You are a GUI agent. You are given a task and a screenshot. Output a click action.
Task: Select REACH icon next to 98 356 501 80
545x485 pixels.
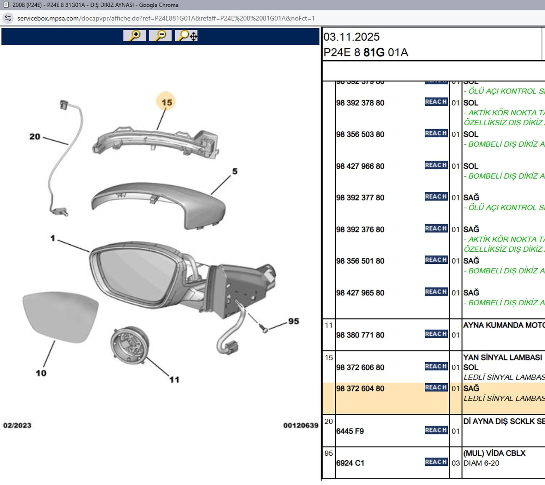[x=436, y=260]
